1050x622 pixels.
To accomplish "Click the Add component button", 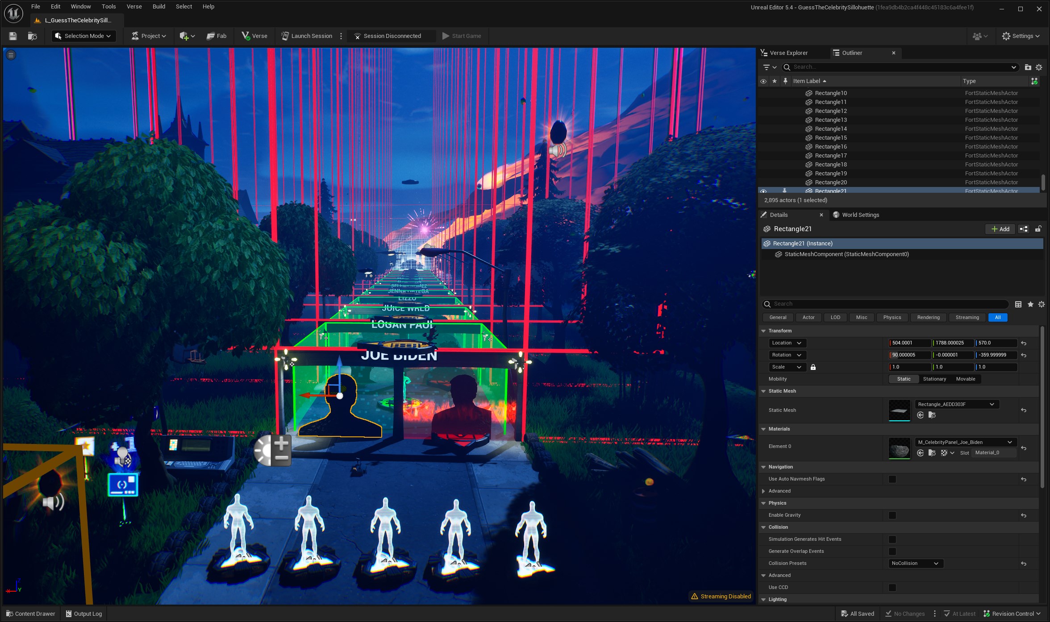I will tap(1000, 229).
